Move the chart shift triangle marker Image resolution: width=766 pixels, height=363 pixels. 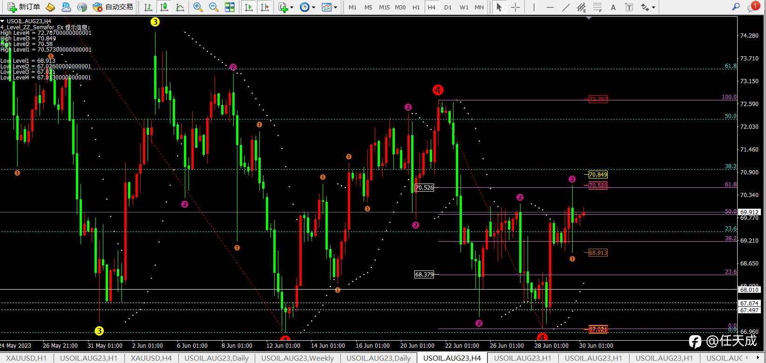tap(589, 18)
